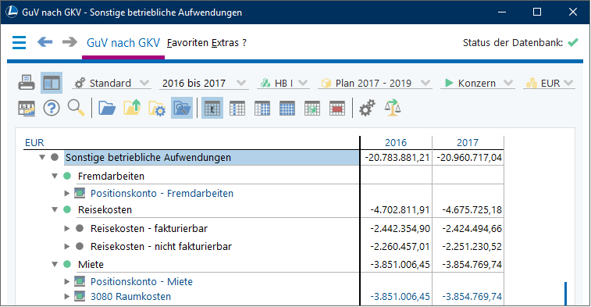Image resolution: width=591 pixels, height=307 pixels.
Task: Click the 2016 column header
Action: pos(396,142)
